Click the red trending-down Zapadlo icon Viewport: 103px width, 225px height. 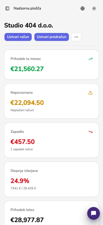coord(90,132)
